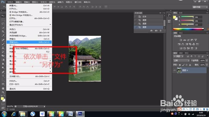Toggle lock image pixels brush icon
The width and height of the screenshot is (209, 117).
(183, 65)
